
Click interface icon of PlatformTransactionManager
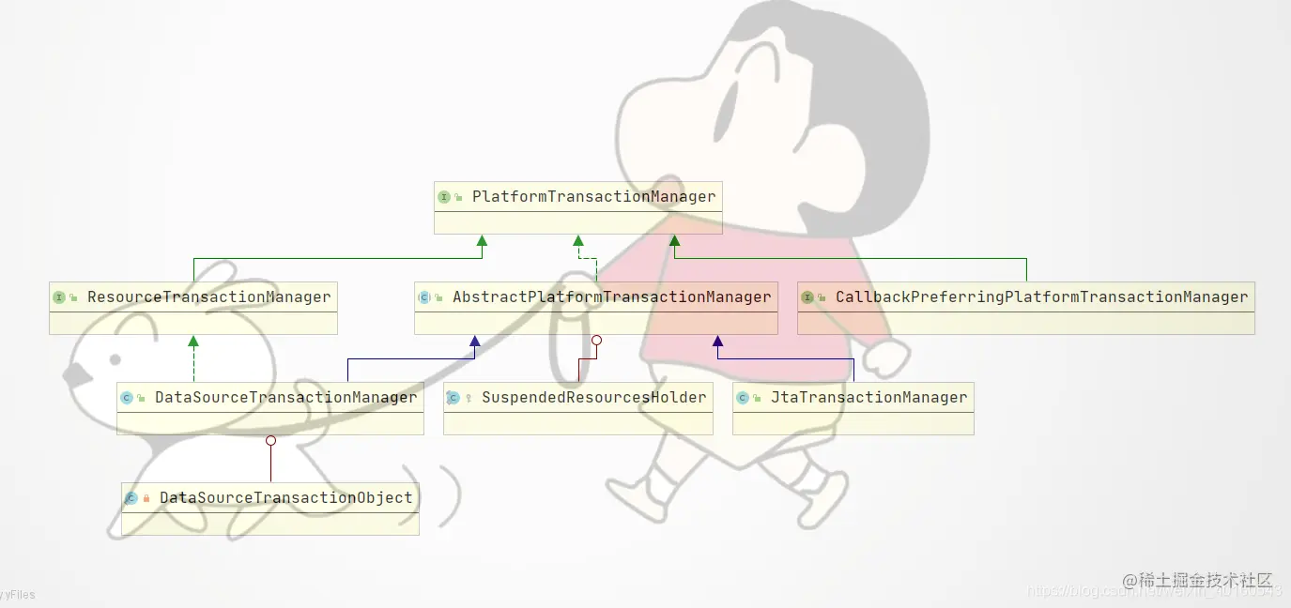pyautogui.click(x=444, y=197)
